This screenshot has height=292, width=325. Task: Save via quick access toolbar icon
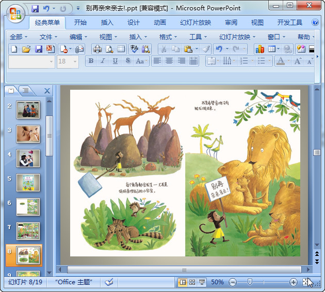(x=35, y=8)
